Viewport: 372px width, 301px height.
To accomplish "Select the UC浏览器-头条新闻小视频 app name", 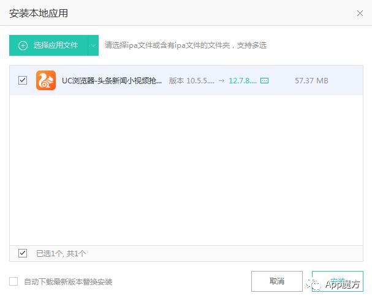I will 112,81.
